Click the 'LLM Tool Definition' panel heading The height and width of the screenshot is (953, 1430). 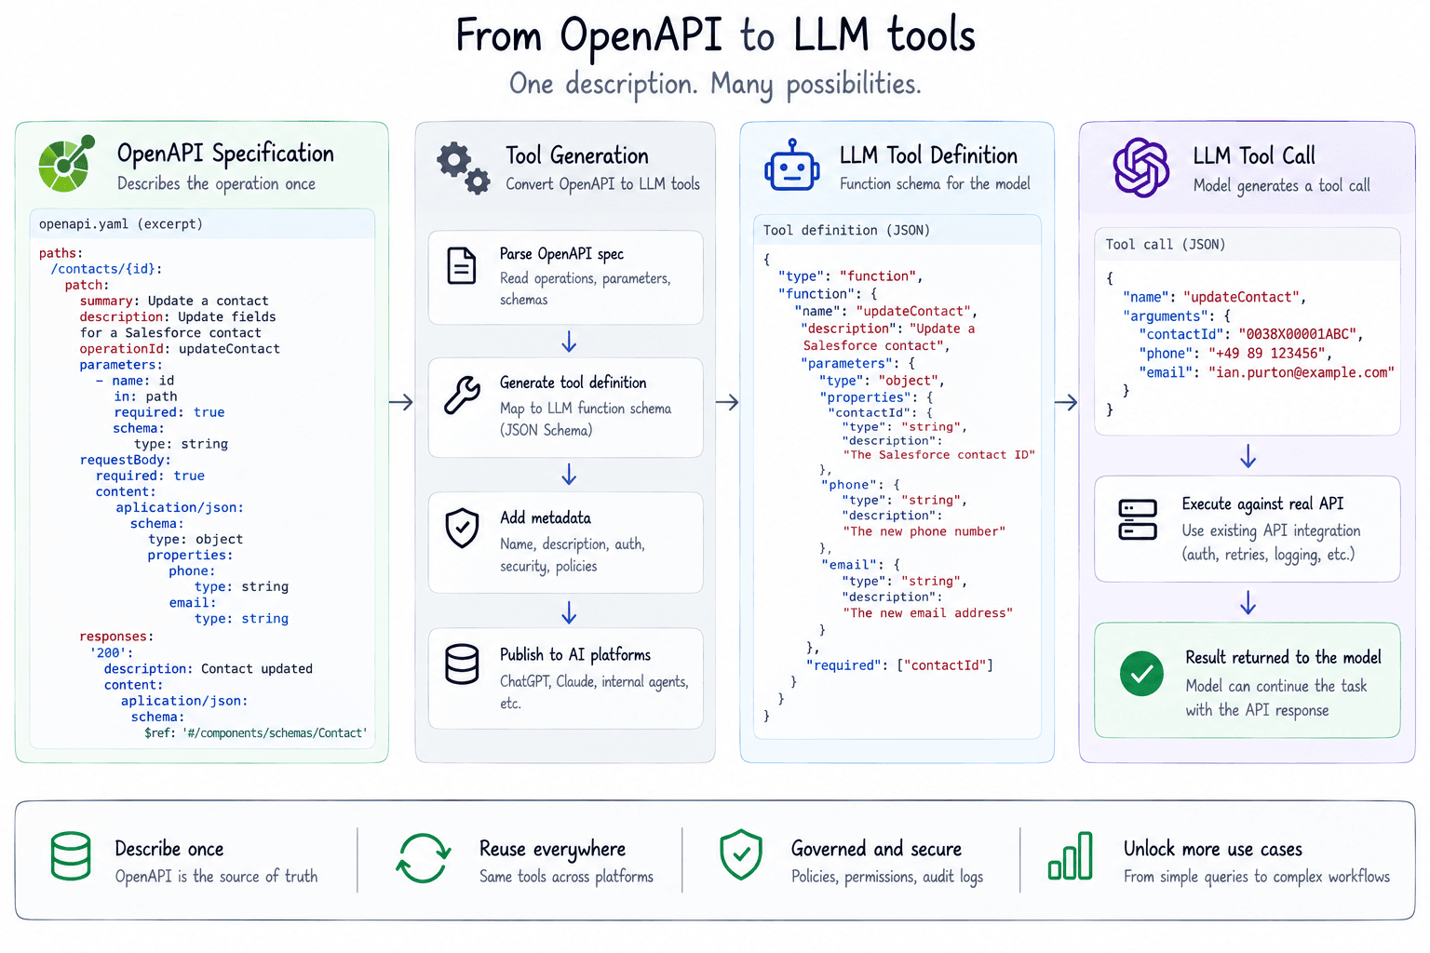pyautogui.click(x=928, y=155)
